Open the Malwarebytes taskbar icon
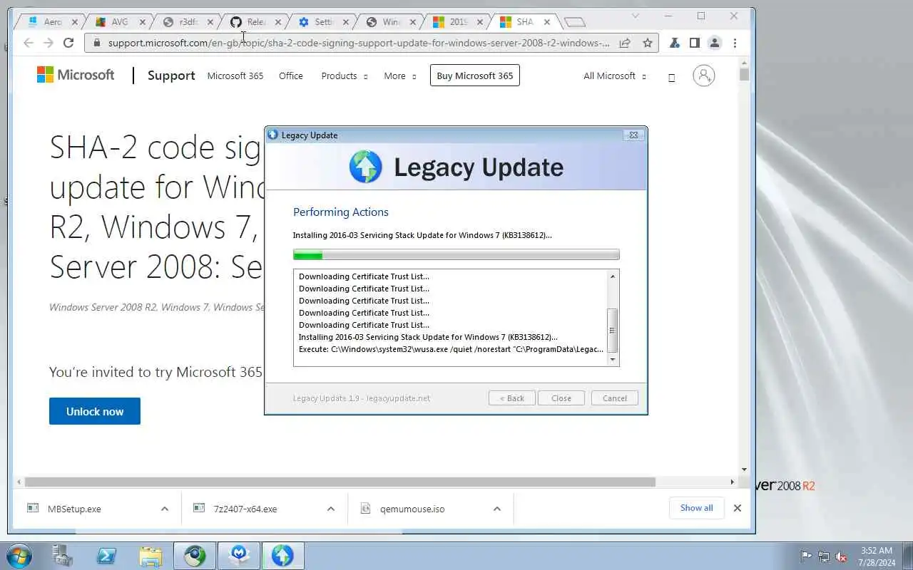913x570 pixels. (239, 556)
